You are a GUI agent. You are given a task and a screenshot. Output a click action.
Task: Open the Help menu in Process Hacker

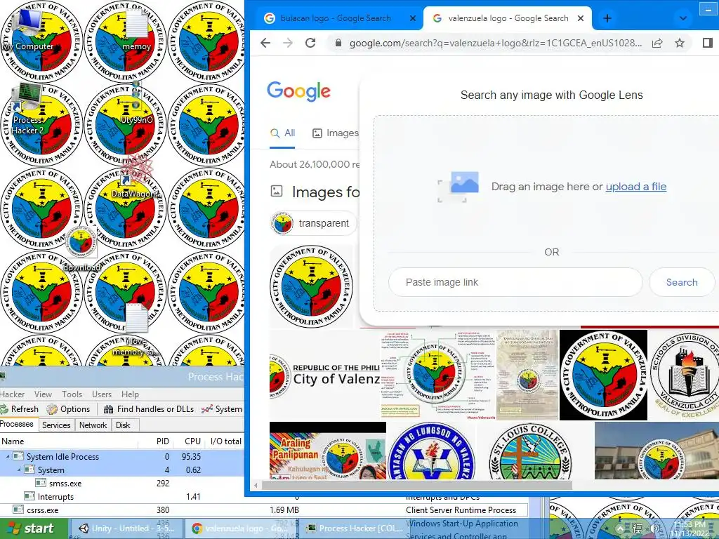[130, 394]
